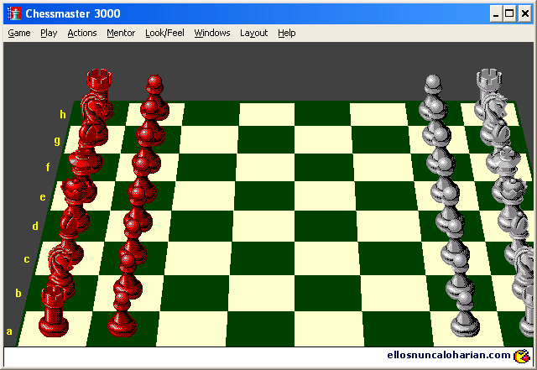Maximize the Chessmaster 3000 window

coord(509,14)
